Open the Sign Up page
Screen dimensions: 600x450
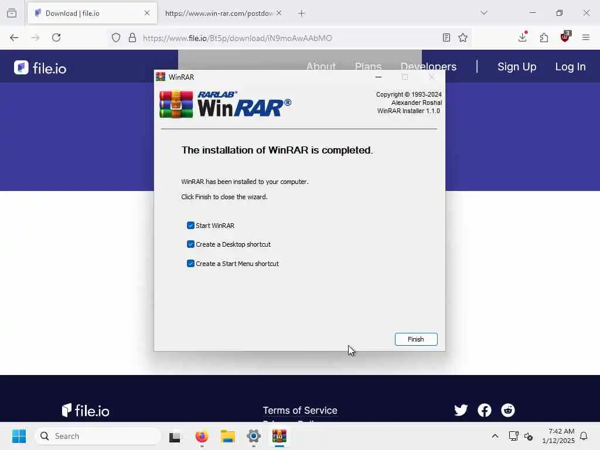(x=517, y=67)
